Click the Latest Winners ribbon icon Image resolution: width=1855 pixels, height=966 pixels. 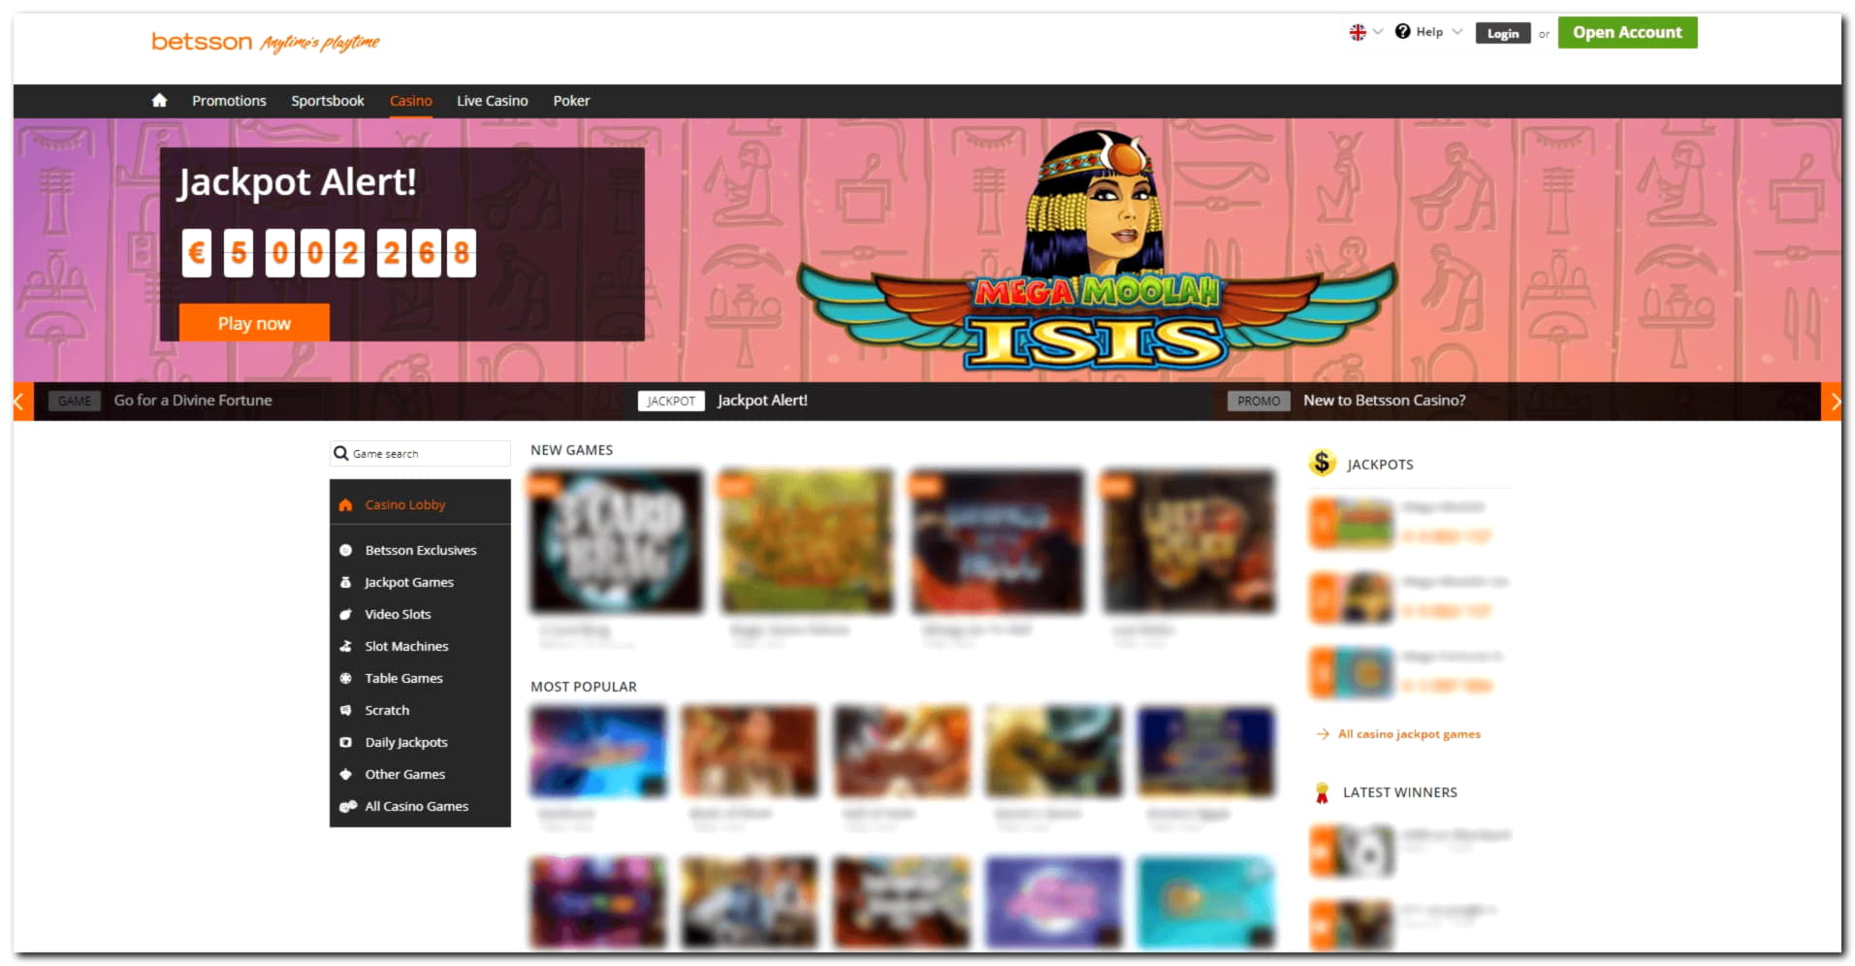coord(1321,792)
